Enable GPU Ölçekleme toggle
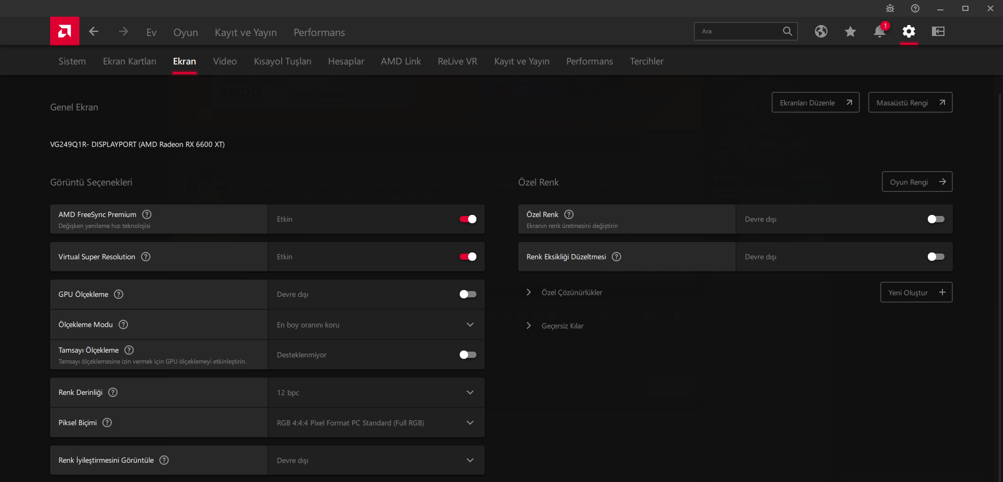1003x482 pixels. [x=468, y=294]
